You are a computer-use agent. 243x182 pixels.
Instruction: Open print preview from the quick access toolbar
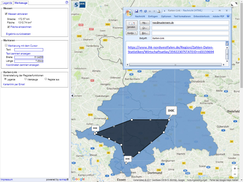(158, 11)
